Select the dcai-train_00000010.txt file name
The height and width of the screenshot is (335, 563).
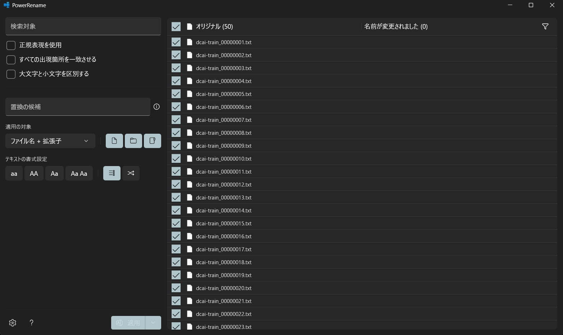[224, 159]
